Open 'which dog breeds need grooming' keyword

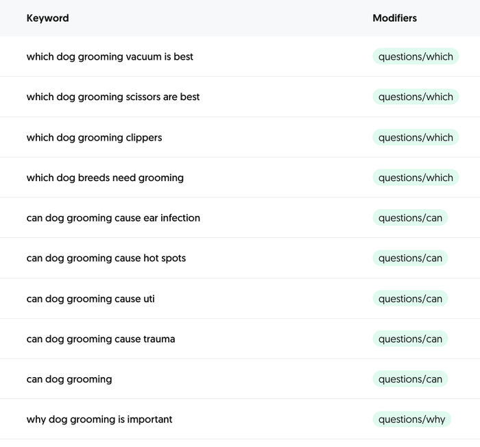(105, 178)
